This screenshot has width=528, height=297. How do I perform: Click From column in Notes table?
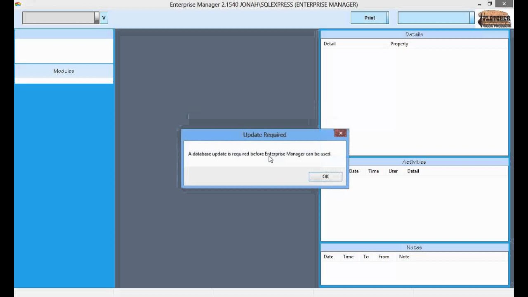[x=384, y=257]
